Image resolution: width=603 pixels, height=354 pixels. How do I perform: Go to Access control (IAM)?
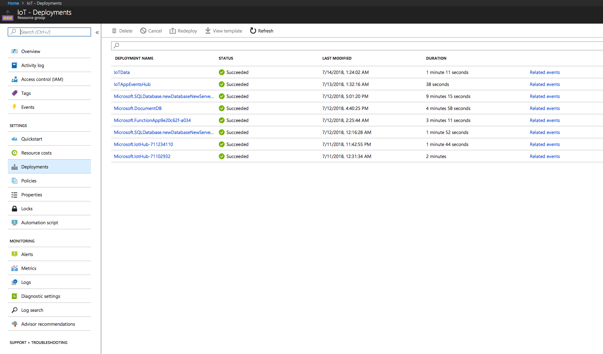[x=49, y=79]
